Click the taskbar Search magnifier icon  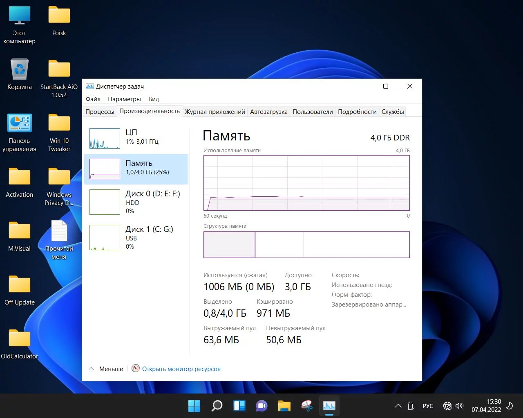pos(217,406)
